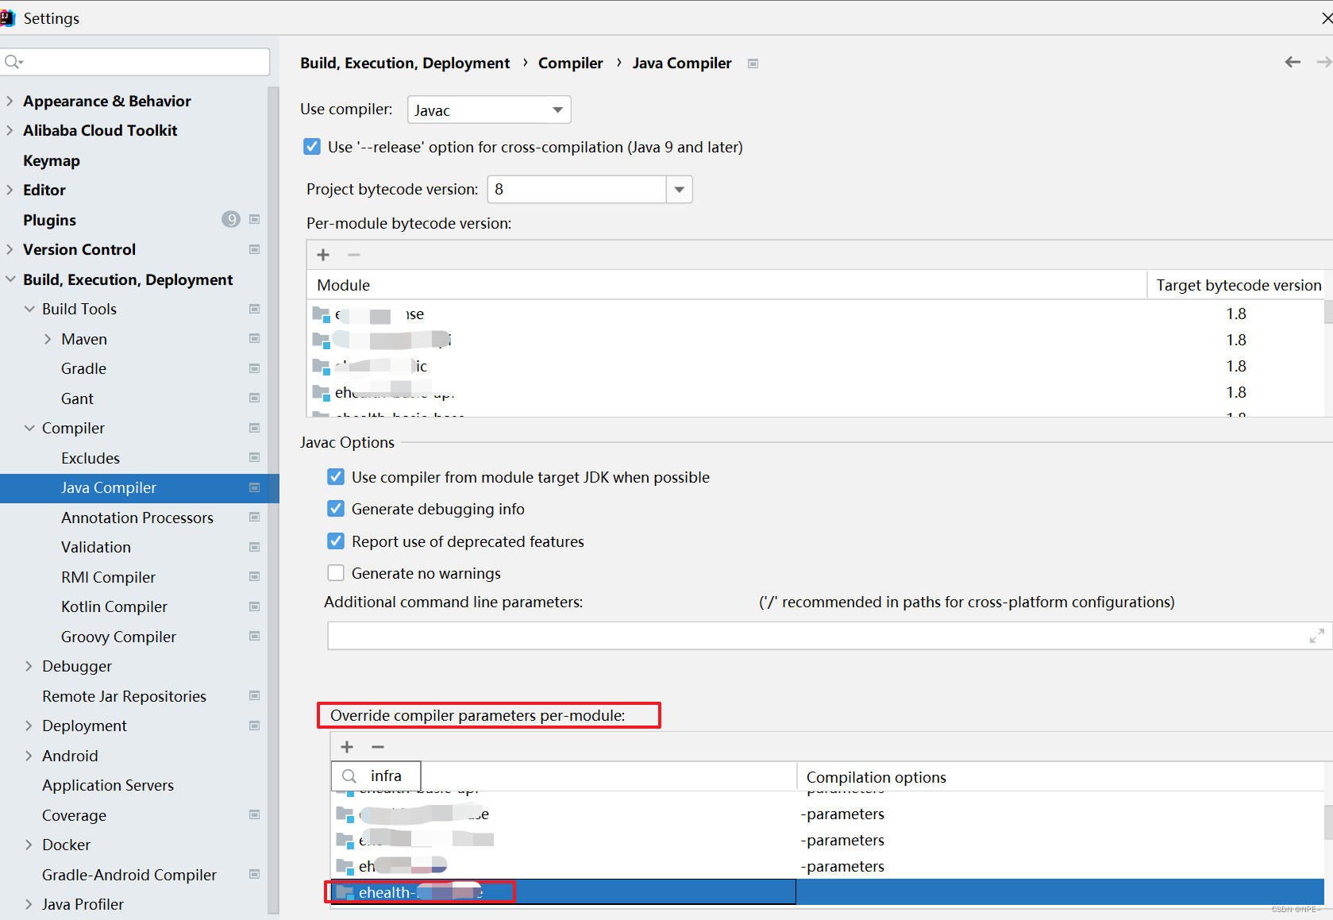This screenshot has width=1333, height=920.
Task: Click the Build, Execution, Deployment breadcrumb
Action: click(x=405, y=63)
